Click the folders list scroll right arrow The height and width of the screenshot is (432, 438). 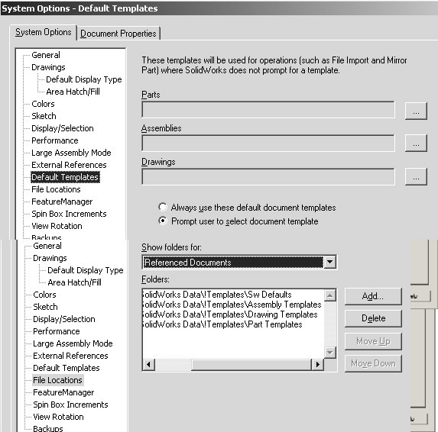pyautogui.click(x=317, y=365)
